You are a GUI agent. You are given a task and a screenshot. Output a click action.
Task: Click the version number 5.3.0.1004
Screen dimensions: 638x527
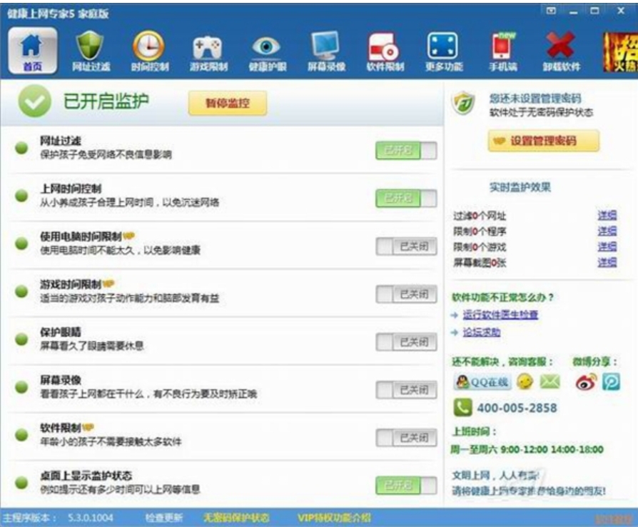pyautogui.click(x=91, y=518)
